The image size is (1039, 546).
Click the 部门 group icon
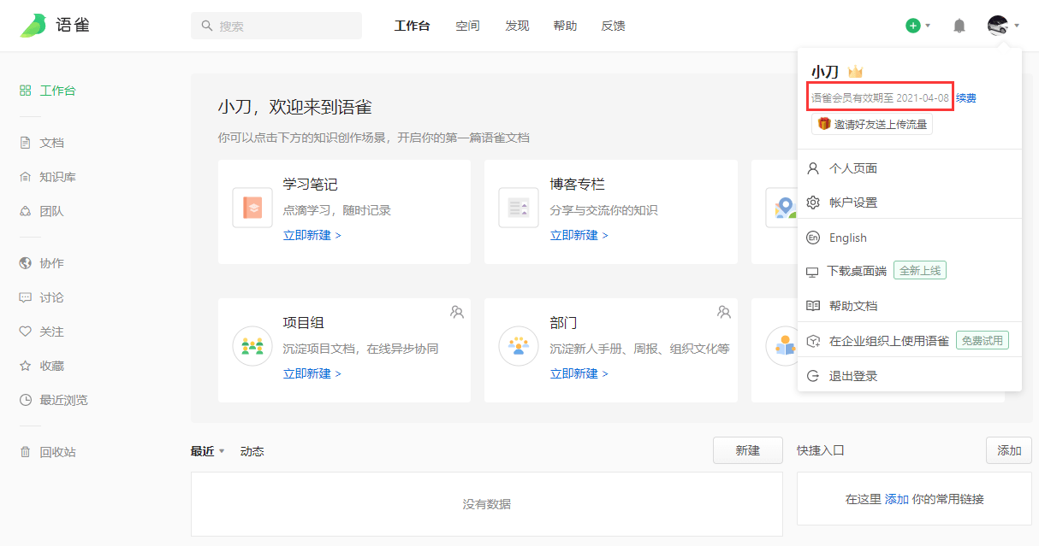coord(519,346)
